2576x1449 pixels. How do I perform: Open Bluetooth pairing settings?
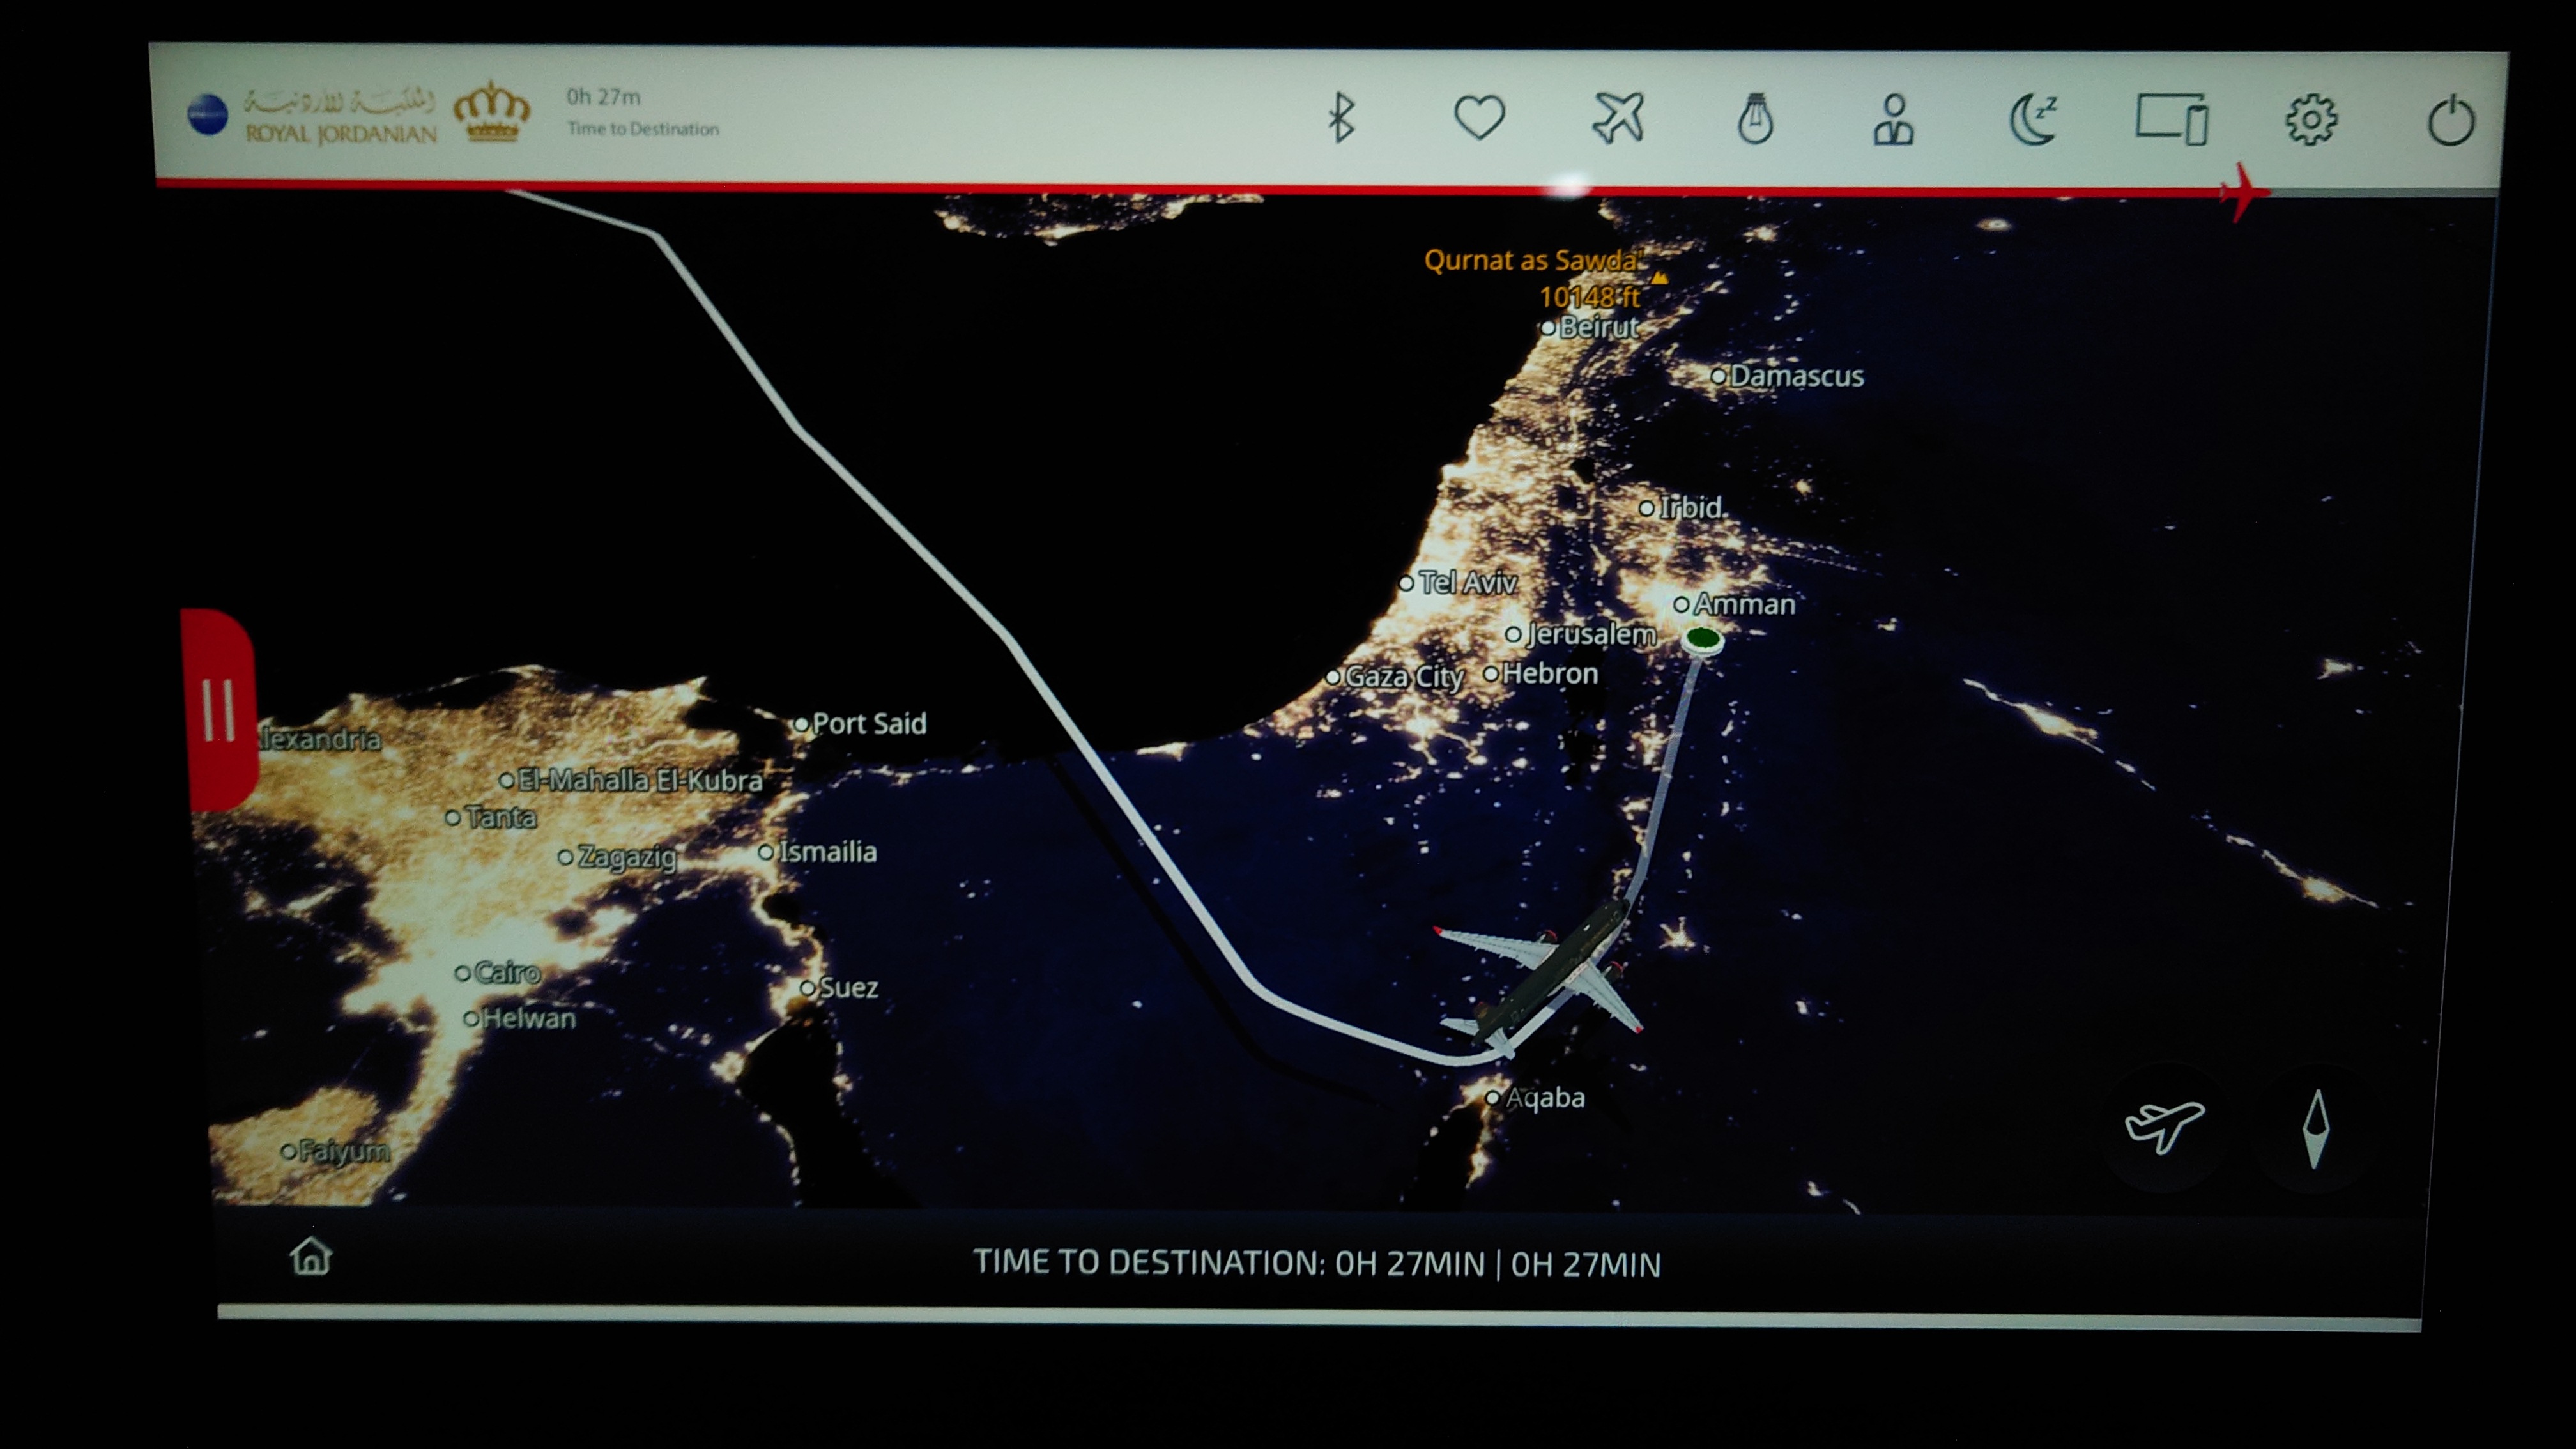pyautogui.click(x=1341, y=118)
